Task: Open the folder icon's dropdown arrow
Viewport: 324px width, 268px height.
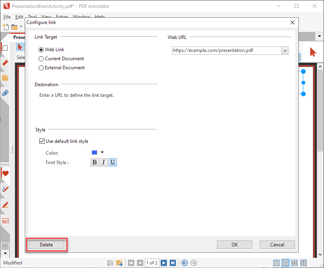Action: point(21,27)
